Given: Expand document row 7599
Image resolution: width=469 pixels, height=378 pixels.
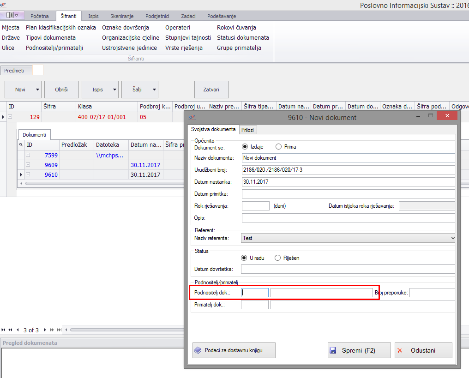Looking at the screenshot, I should [x=28, y=155].
